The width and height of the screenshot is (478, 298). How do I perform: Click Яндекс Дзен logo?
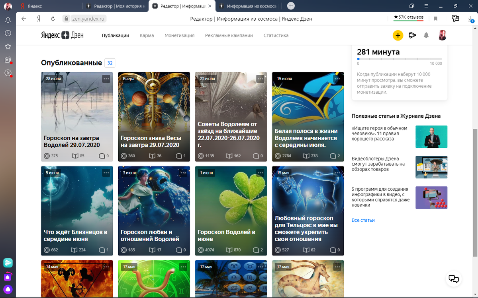point(62,35)
